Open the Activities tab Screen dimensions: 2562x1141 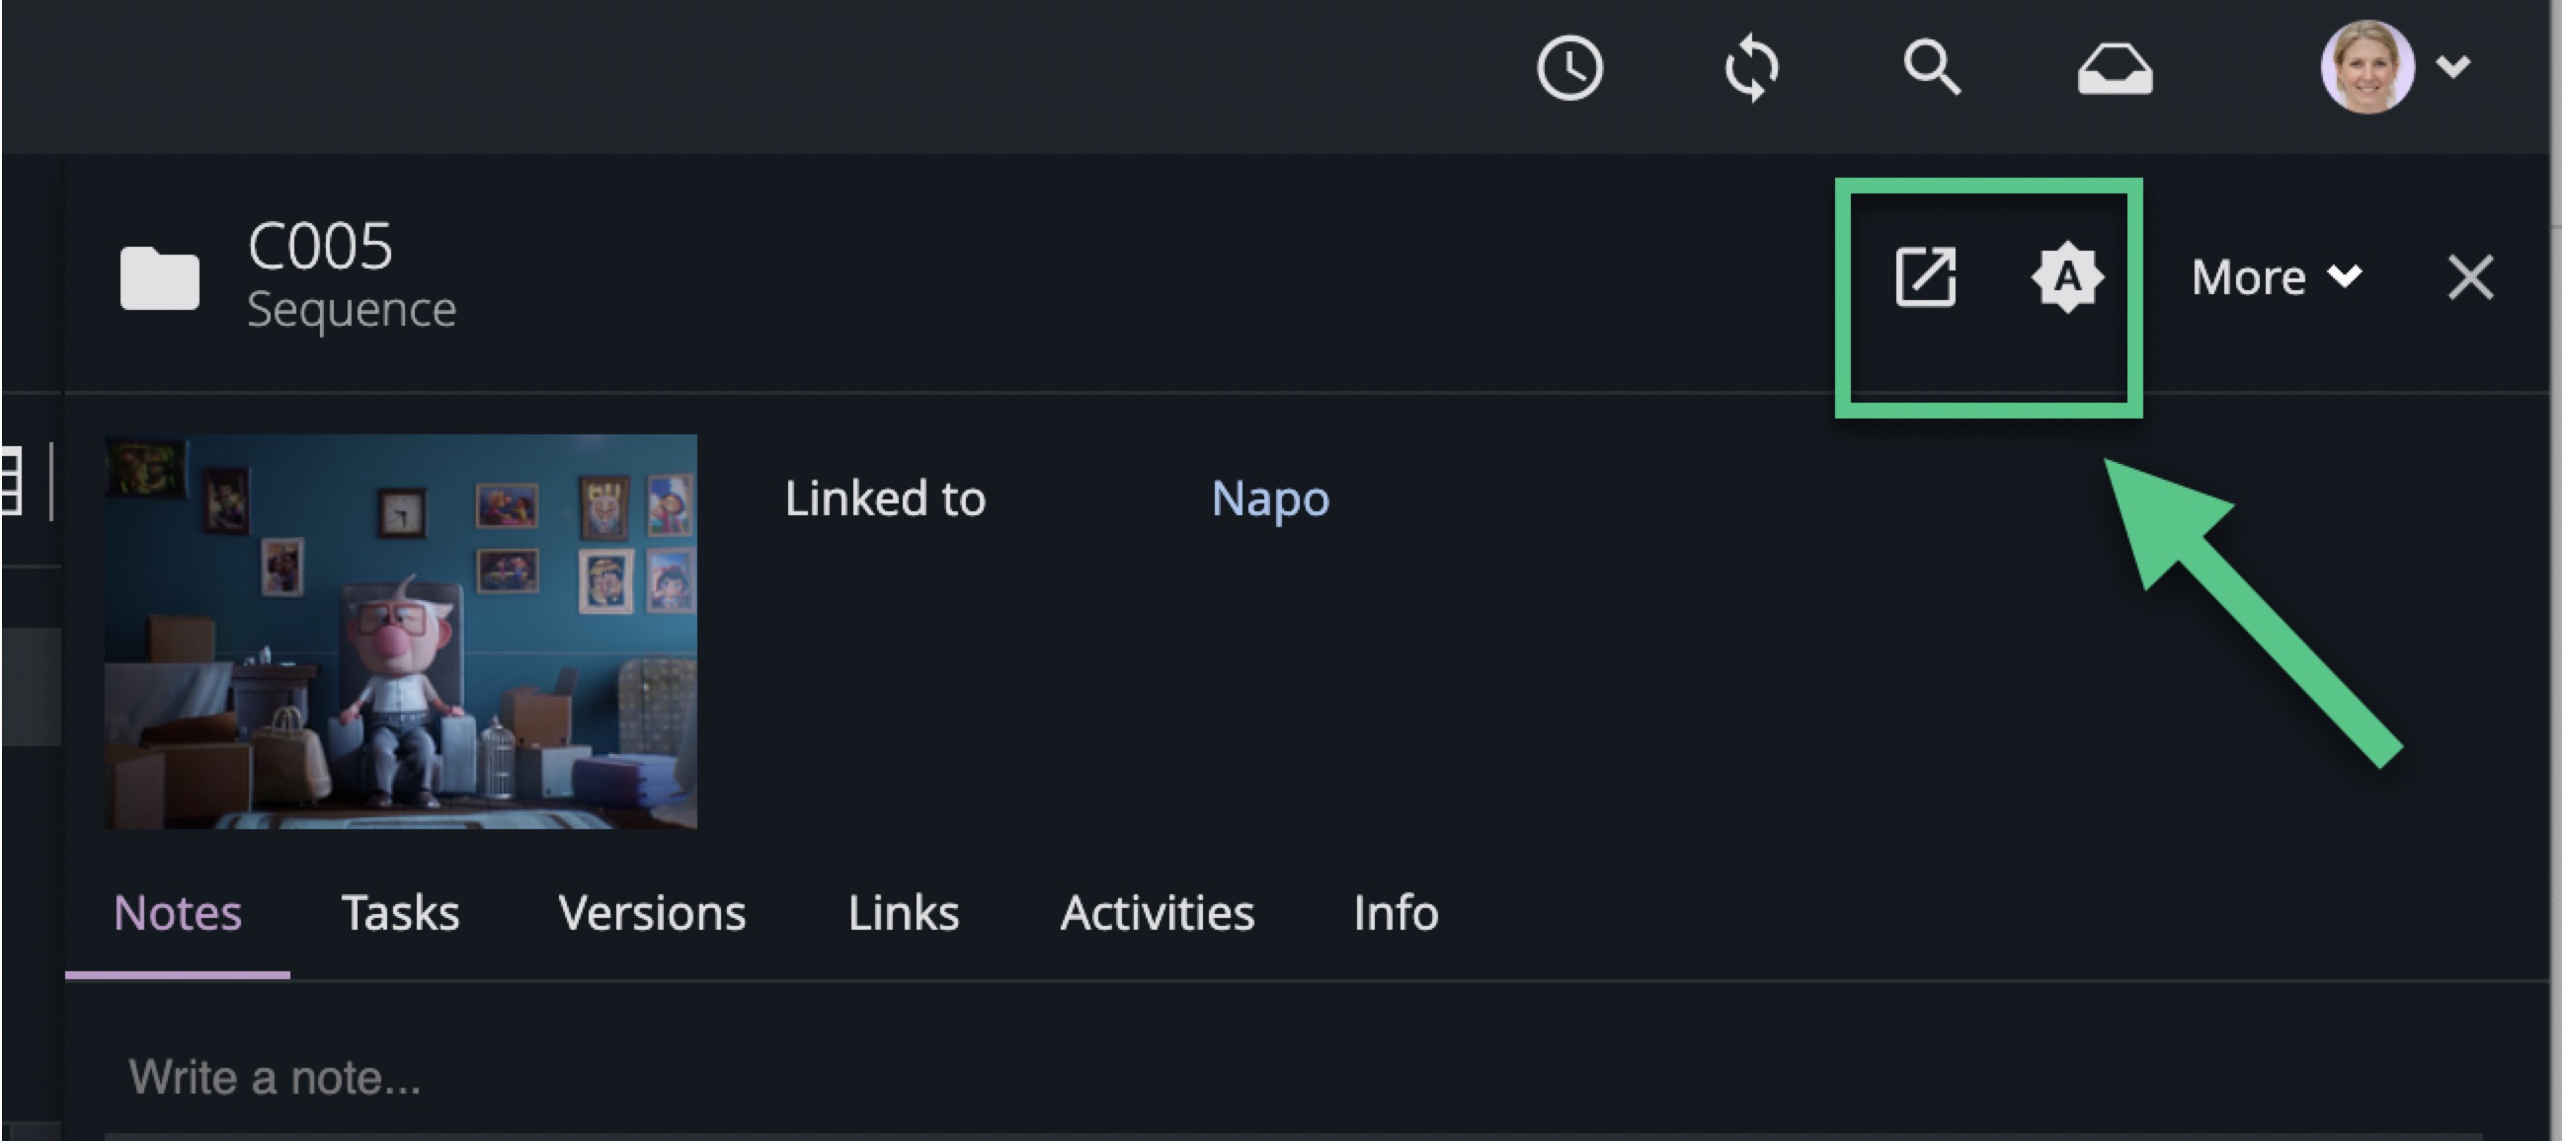pyautogui.click(x=1159, y=912)
